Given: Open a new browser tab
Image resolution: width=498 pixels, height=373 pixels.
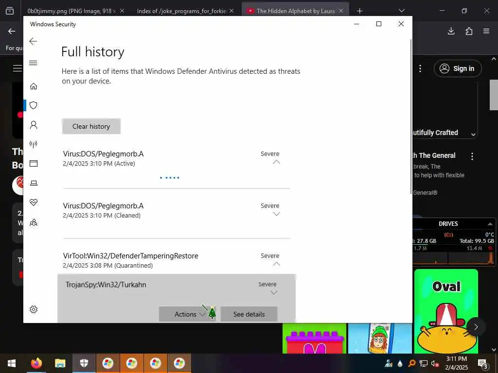Looking at the screenshot, I should (x=359, y=11).
